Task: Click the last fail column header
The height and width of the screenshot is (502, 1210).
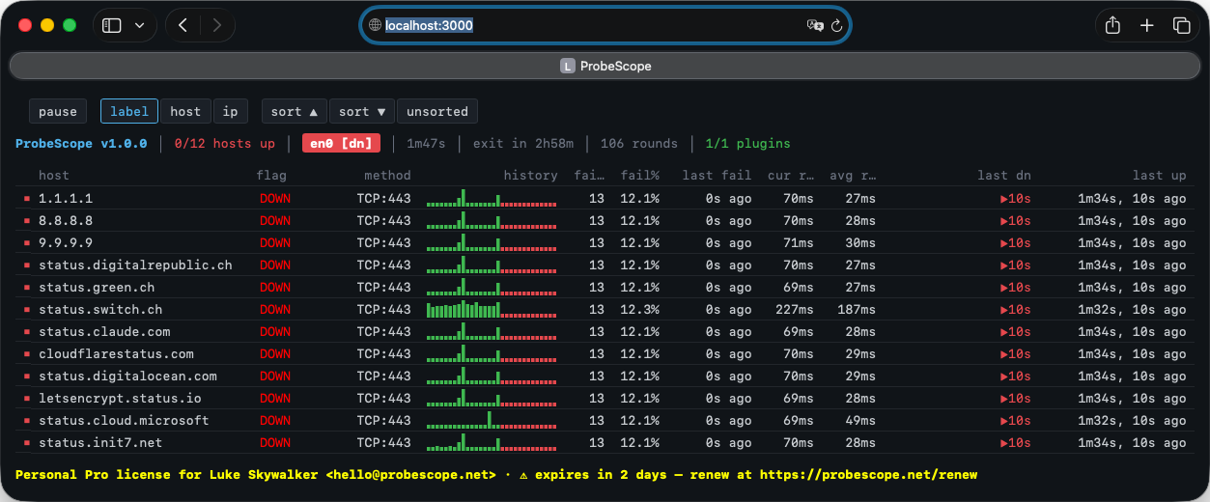Action: coord(717,175)
